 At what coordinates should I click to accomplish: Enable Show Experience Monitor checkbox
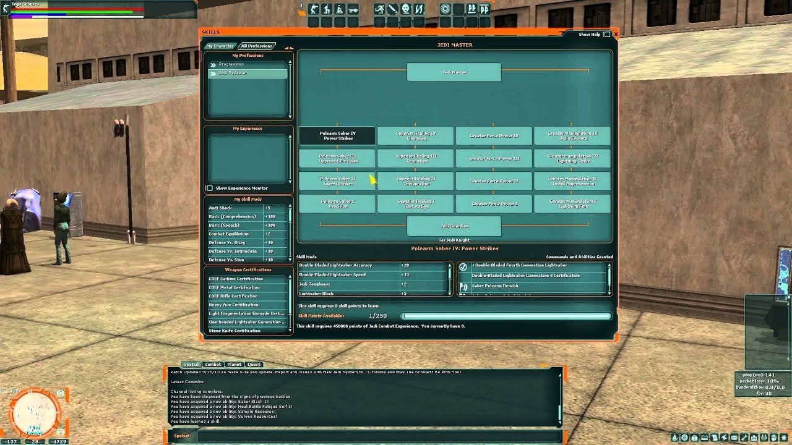[x=209, y=188]
